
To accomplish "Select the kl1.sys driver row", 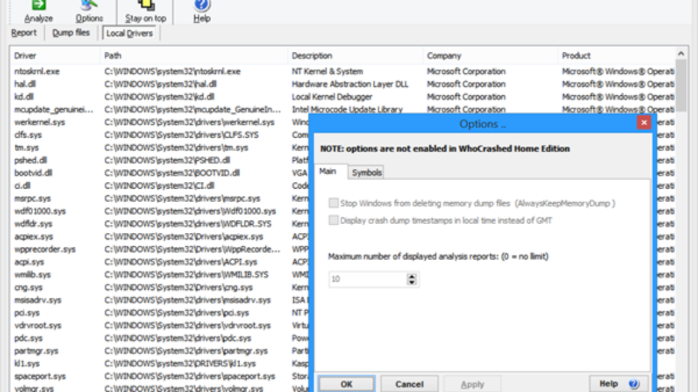I will (160, 364).
